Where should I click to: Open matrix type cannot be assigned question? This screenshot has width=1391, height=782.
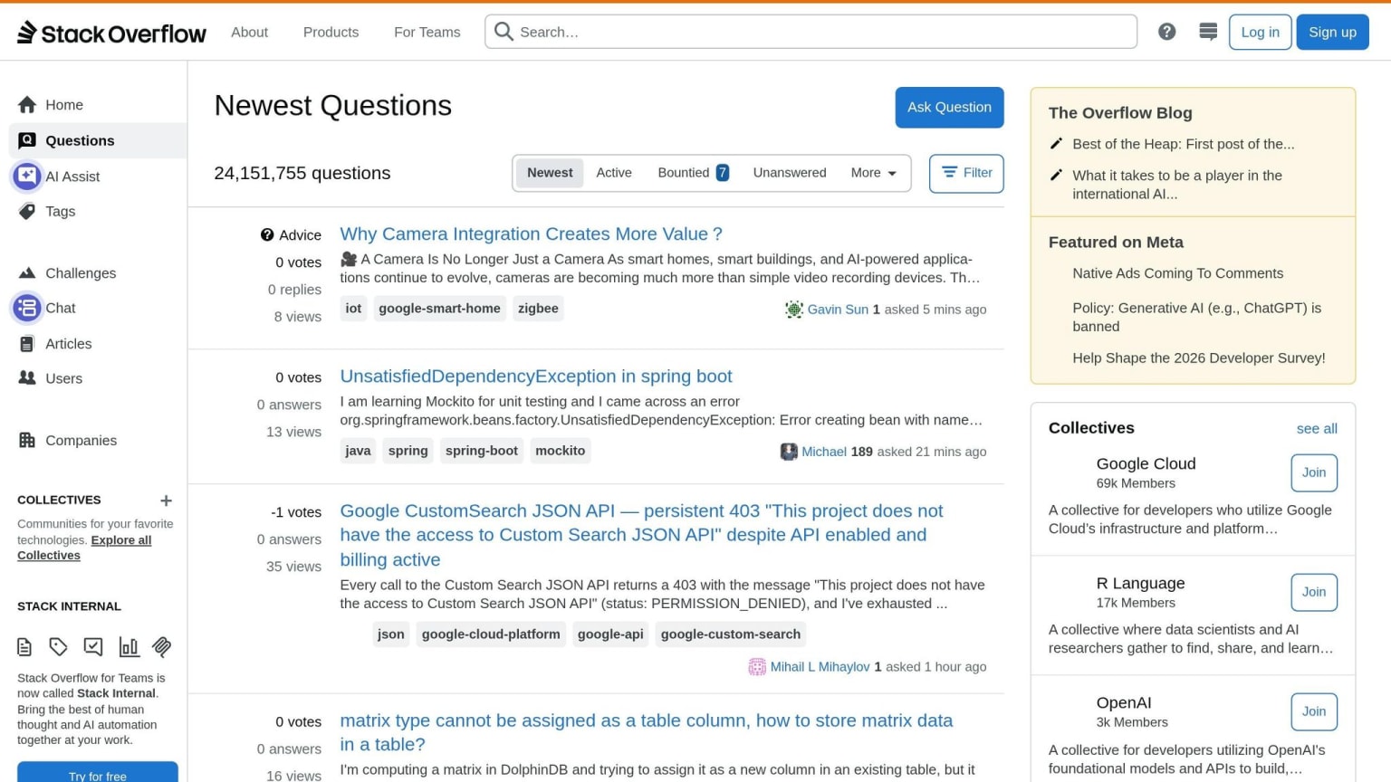(646, 732)
